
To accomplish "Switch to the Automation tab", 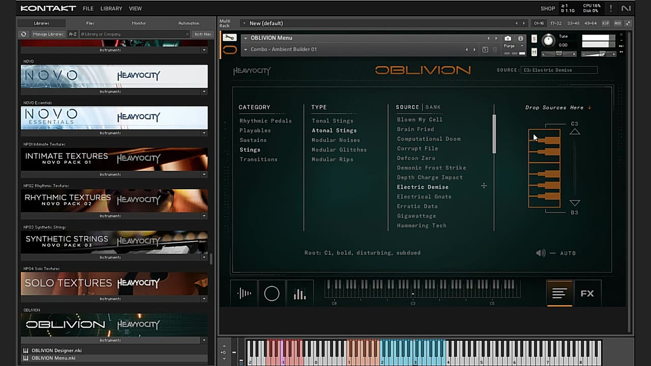I will (189, 23).
